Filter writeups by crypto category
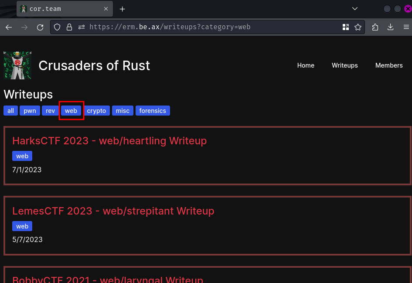The height and width of the screenshot is (283, 412). 96,111
